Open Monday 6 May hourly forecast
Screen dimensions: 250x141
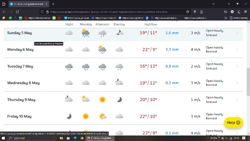[214, 50]
